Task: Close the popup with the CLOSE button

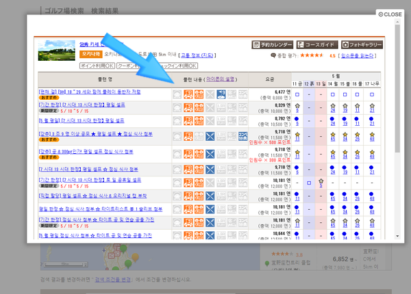Action: point(390,14)
